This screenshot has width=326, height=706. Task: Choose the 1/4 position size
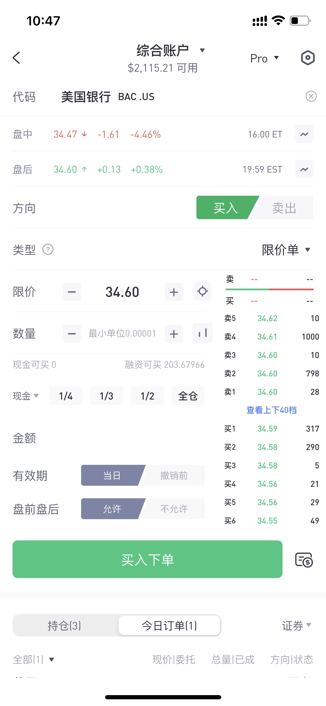tap(66, 396)
